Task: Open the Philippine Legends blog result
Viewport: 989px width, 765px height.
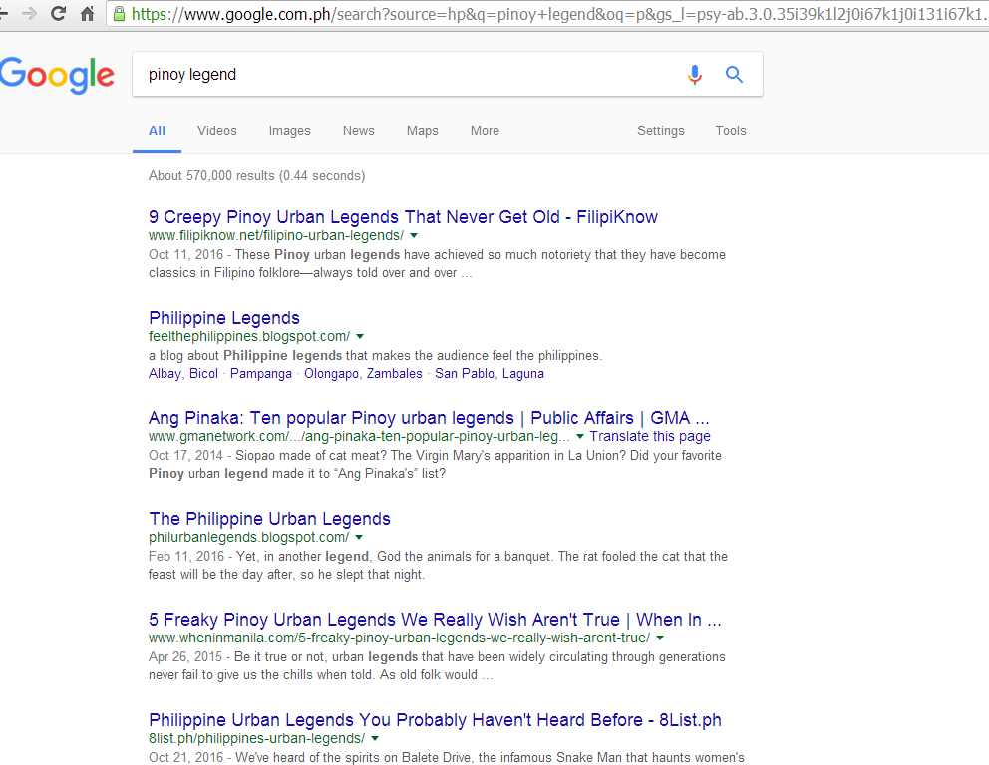Action: pos(223,317)
